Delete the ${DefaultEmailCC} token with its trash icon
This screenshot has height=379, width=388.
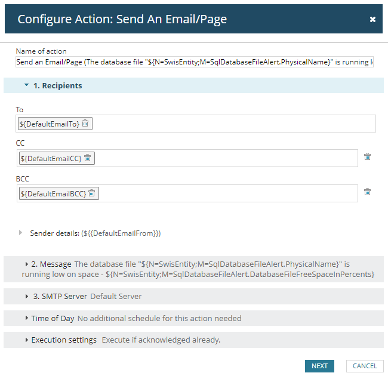[88, 158]
